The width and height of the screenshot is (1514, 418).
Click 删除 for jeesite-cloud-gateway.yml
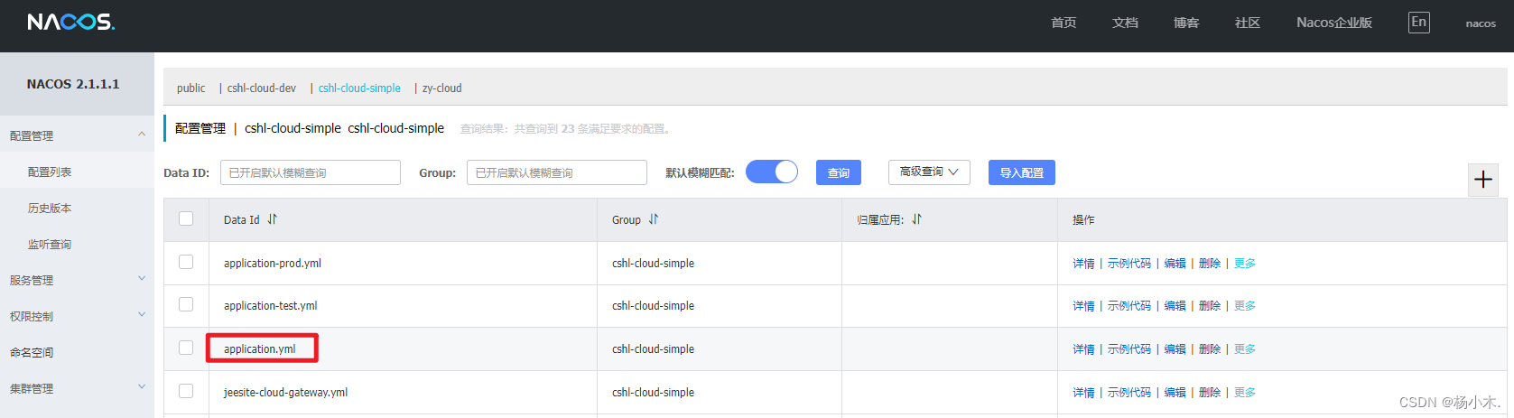(x=1210, y=393)
